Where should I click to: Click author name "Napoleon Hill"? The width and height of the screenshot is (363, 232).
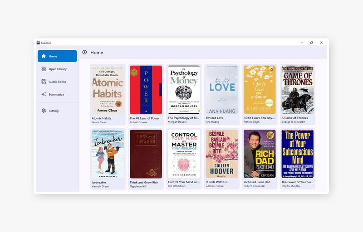[x=138, y=187]
